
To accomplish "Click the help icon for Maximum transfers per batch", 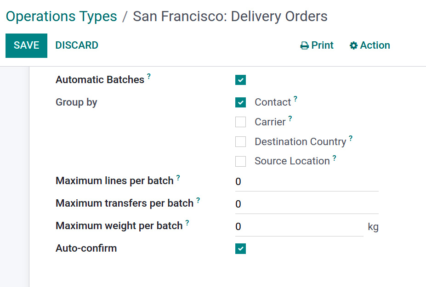I will point(198,200).
